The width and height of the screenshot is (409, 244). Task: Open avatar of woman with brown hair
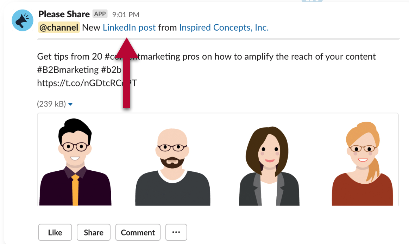(269, 166)
